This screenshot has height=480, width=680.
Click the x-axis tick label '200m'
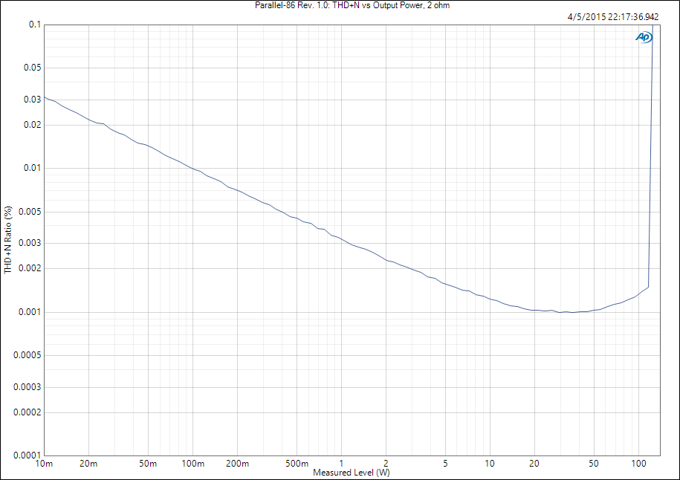coord(238,464)
